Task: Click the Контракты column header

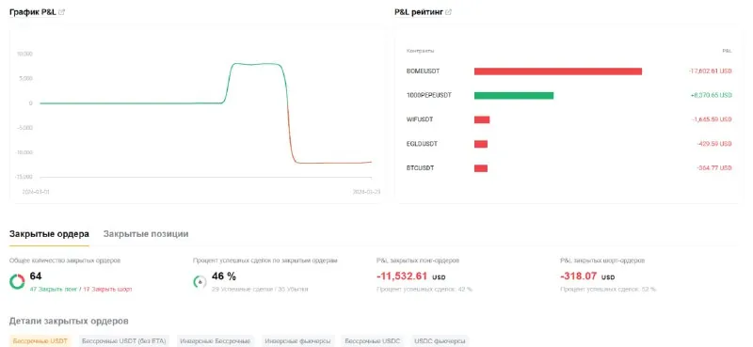Action: 420,51
